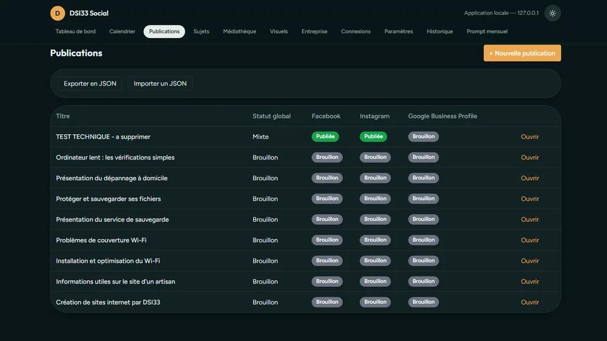Image resolution: width=607 pixels, height=341 pixels.
Task: Click Google Business Brouillon badge for Informations utiles
Action: click(424, 282)
